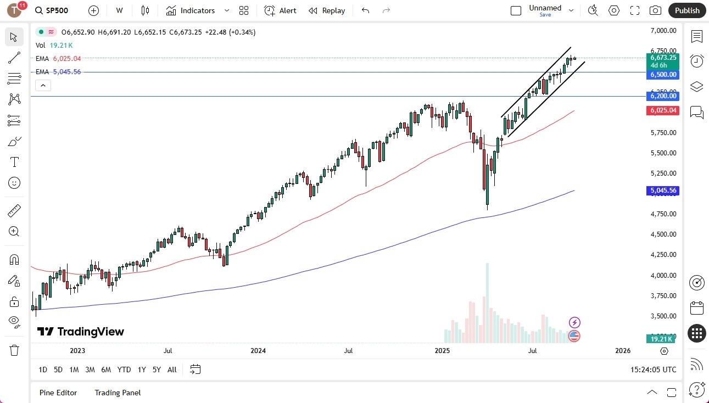Collapse the chart legend chevron

(x=43, y=85)
